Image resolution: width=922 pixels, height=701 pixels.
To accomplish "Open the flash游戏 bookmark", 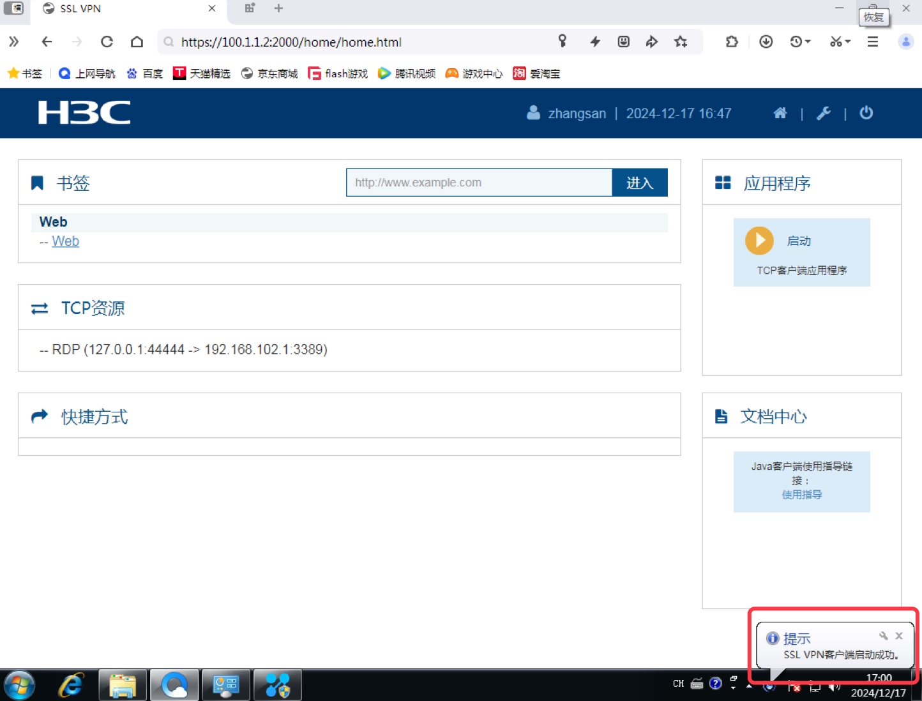I will (x=338, y=73).
